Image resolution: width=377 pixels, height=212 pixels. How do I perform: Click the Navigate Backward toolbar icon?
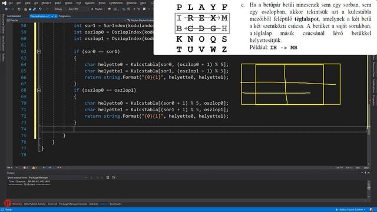[6, 9]
